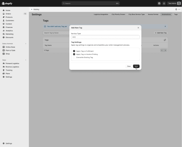Open Point of Sale channel
Image resolution: width=182 pixels, height=147 pixels.
[10, 50]
